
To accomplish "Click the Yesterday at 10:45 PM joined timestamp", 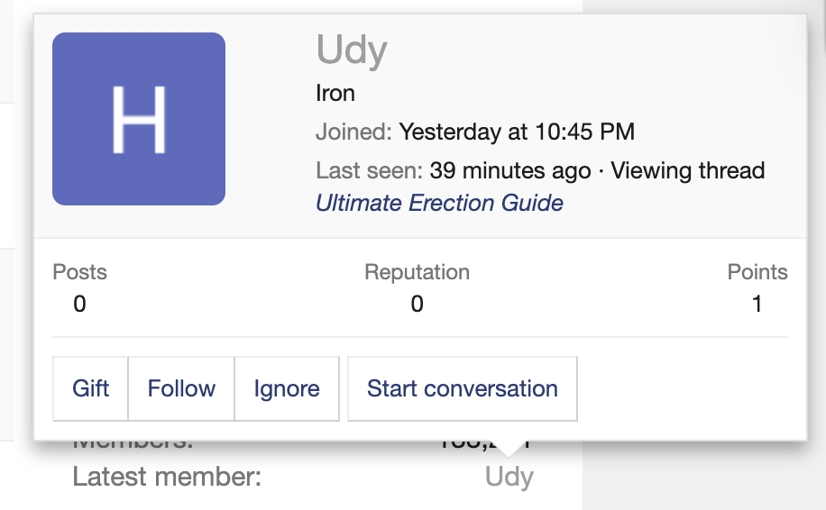I will point(517,132).
